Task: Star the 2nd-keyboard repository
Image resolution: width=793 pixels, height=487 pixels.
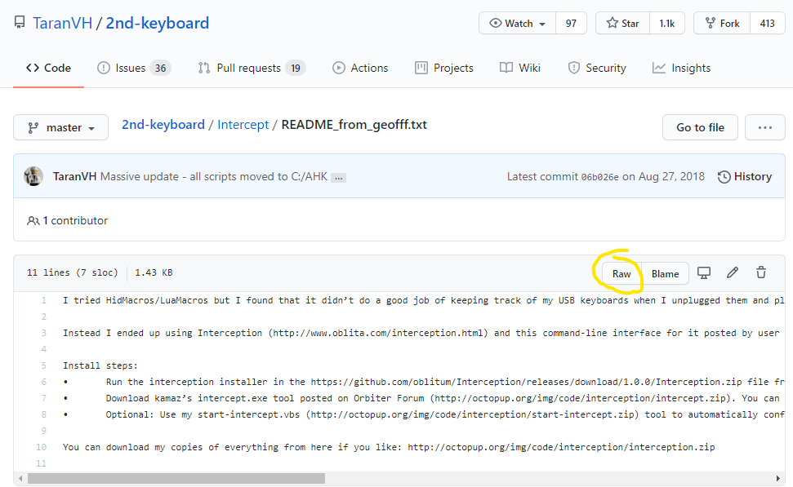Action: pyautogui.click(x=622, y=24)
